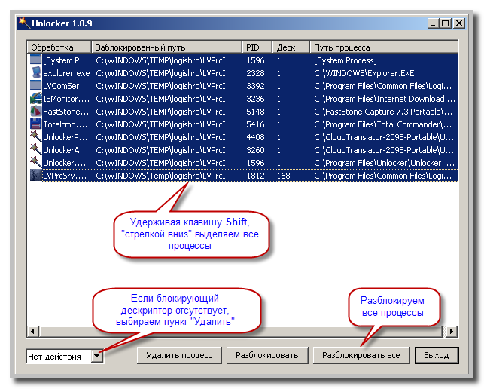The image size is (484, 389).
Task: Click PID value 5416
Action: [255, 124]
